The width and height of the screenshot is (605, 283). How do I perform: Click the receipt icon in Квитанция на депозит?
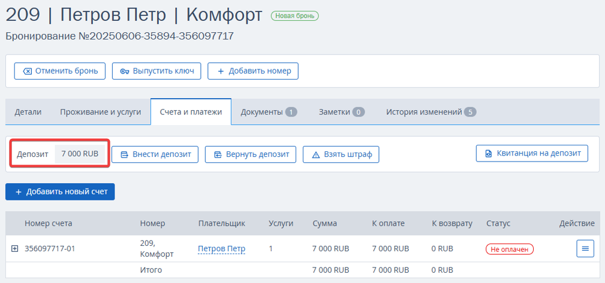click(489, 153)
